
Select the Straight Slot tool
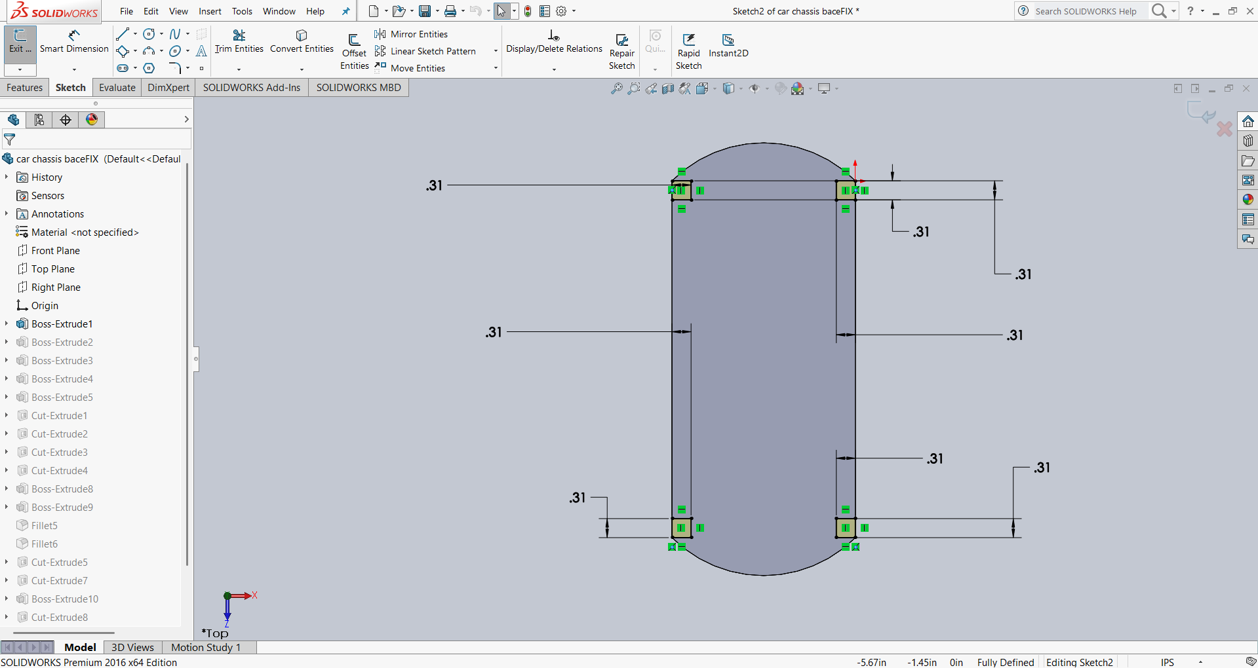(x=123, y=68)
